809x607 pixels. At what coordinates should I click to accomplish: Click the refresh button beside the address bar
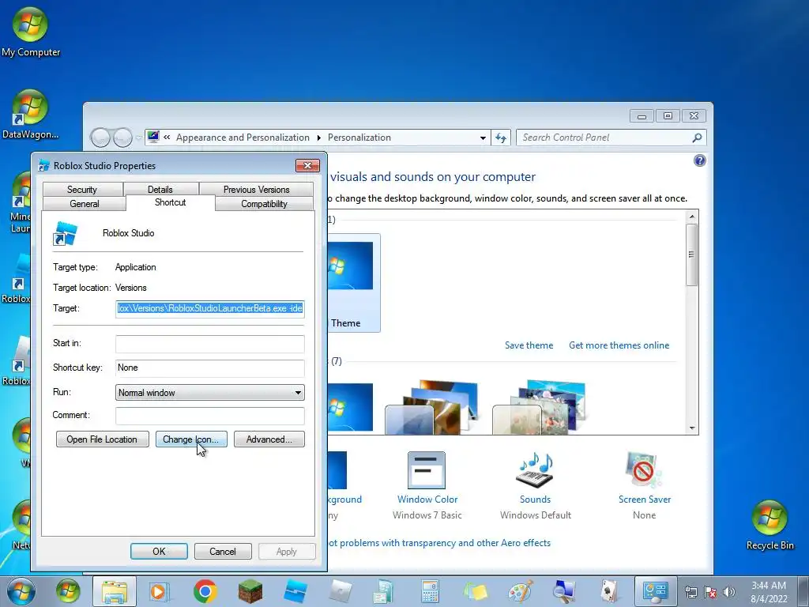pos(500,138)
